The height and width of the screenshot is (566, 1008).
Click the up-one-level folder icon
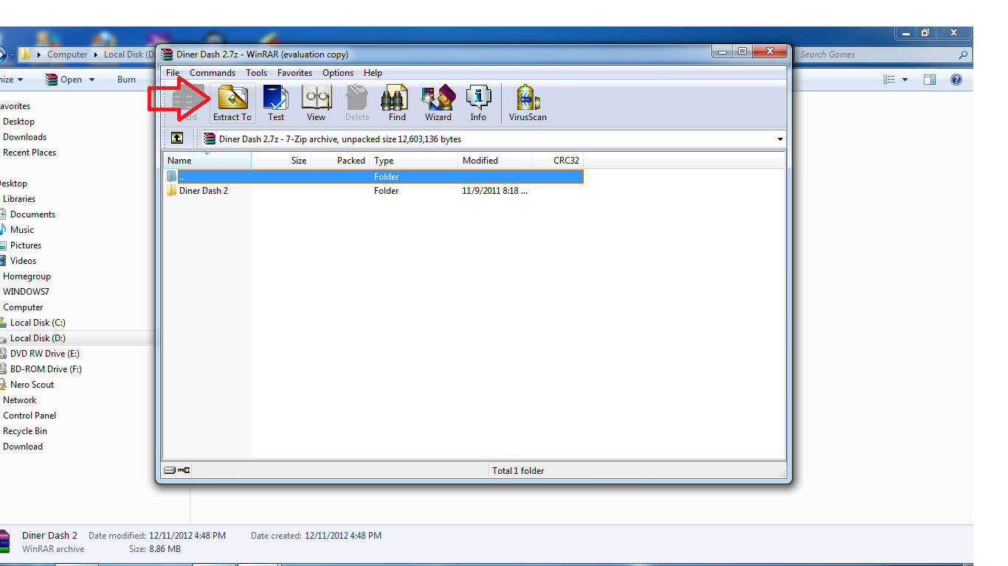pos(177,138)
